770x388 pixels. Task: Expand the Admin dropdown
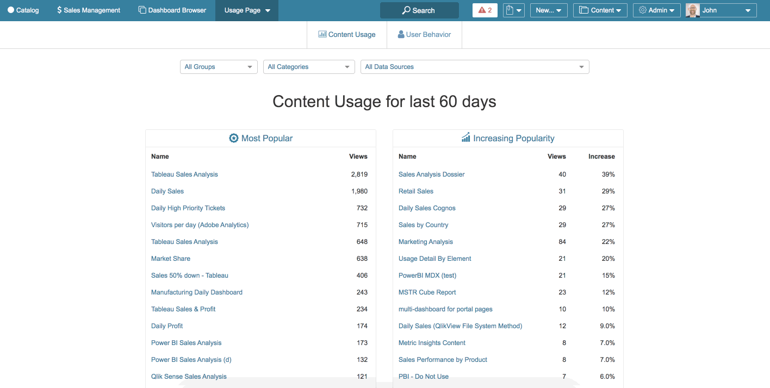pyautogui.click(x=656, y=10)
